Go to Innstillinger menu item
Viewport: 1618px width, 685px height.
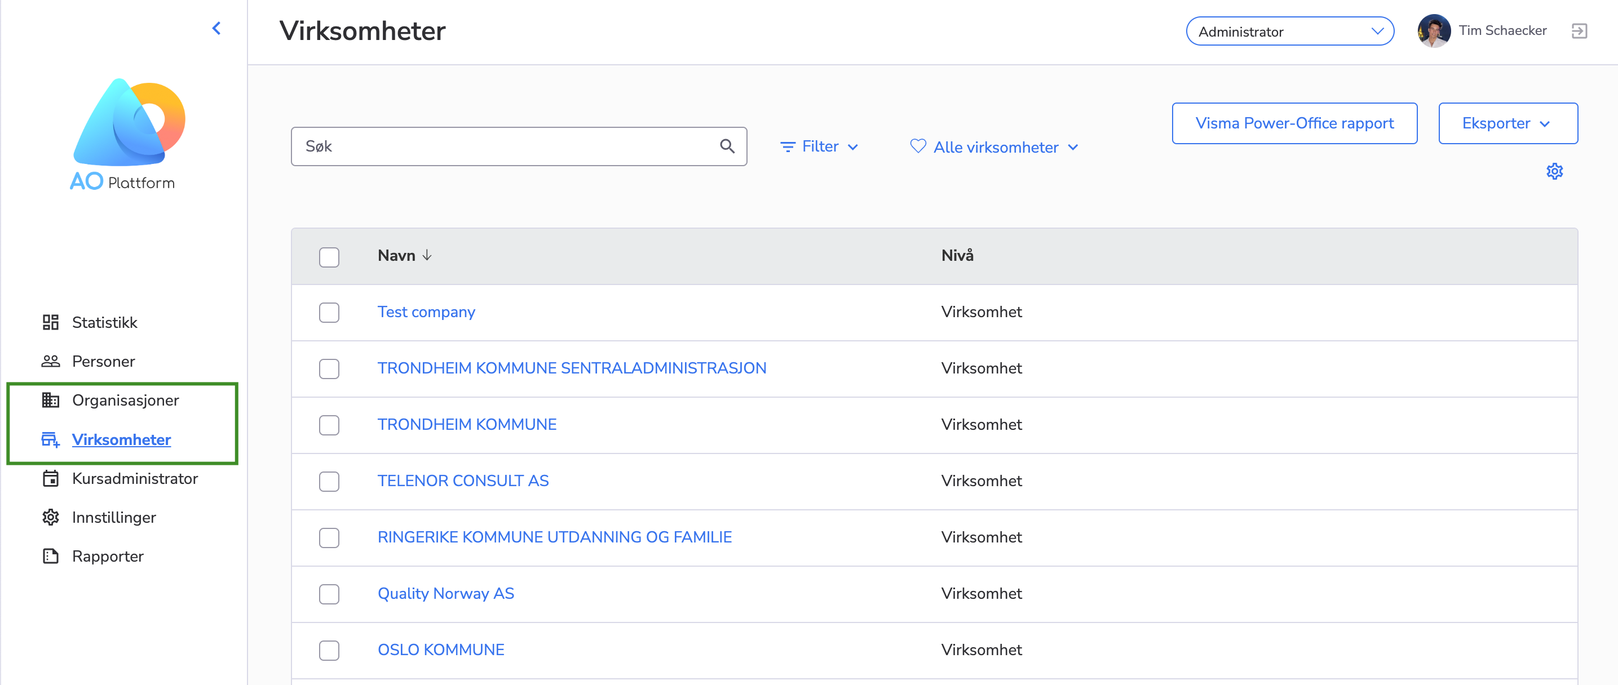114,517
